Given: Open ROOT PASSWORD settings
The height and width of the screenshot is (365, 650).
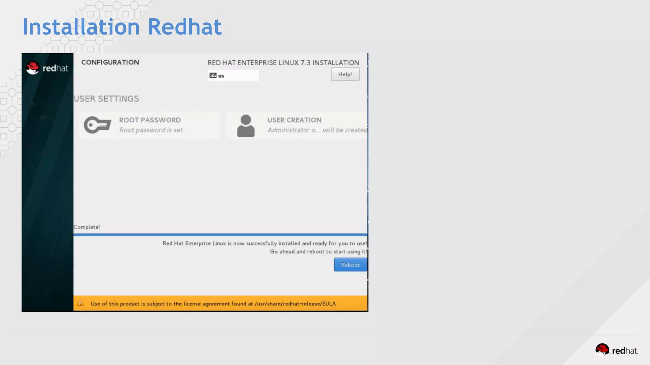Looking at the screenshot, I should 150,120.
